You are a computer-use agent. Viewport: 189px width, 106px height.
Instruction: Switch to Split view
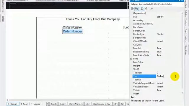[24, 104]
